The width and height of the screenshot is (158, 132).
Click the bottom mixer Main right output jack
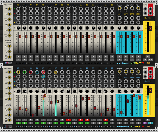[x=150, y=77]
